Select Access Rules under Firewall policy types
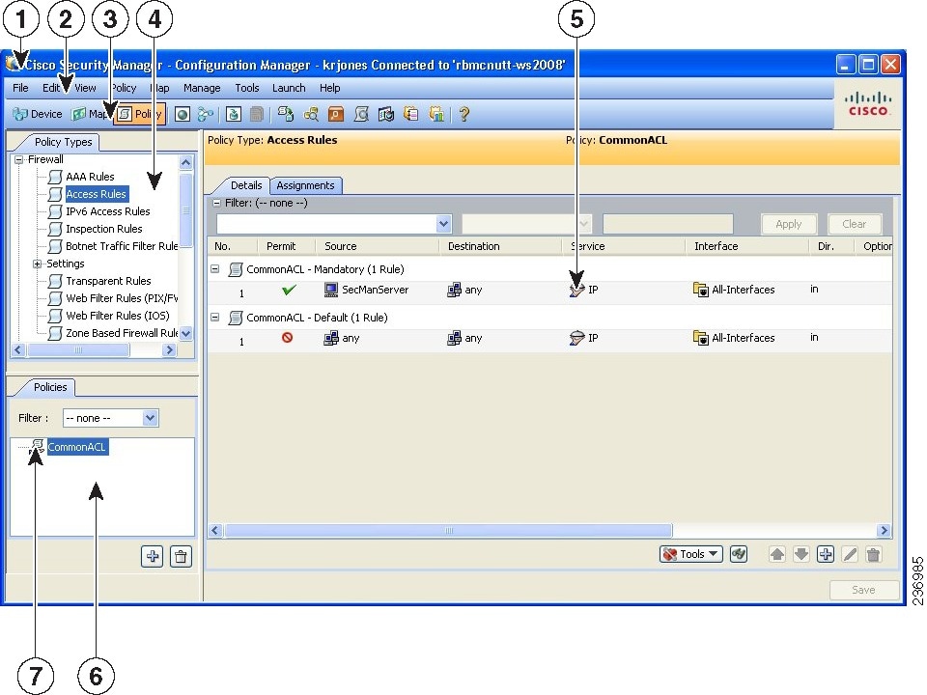Screen dimensions: 927x695 [96, 193]
